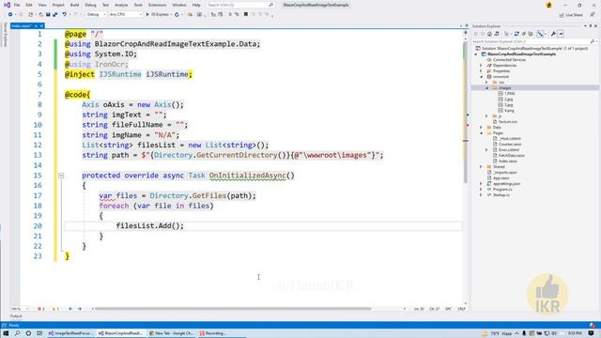Image resolution: width=601 pixels, height=338 pixels.
Task: Click the Live Share button
Action: click(x=571, y=15)
